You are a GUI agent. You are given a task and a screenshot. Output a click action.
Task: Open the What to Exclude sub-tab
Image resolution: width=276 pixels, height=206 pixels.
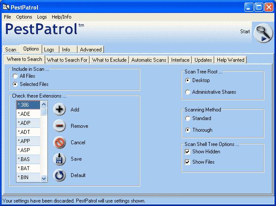point(110,60)
